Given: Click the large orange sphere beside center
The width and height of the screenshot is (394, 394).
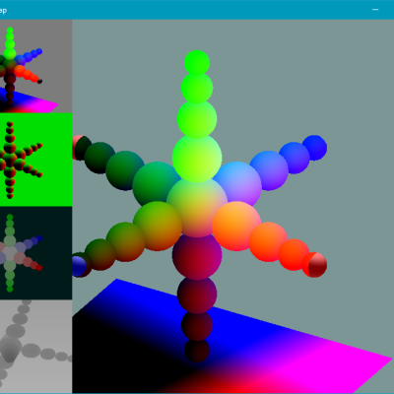Looking at the screenshot, I should coord(236,226).
